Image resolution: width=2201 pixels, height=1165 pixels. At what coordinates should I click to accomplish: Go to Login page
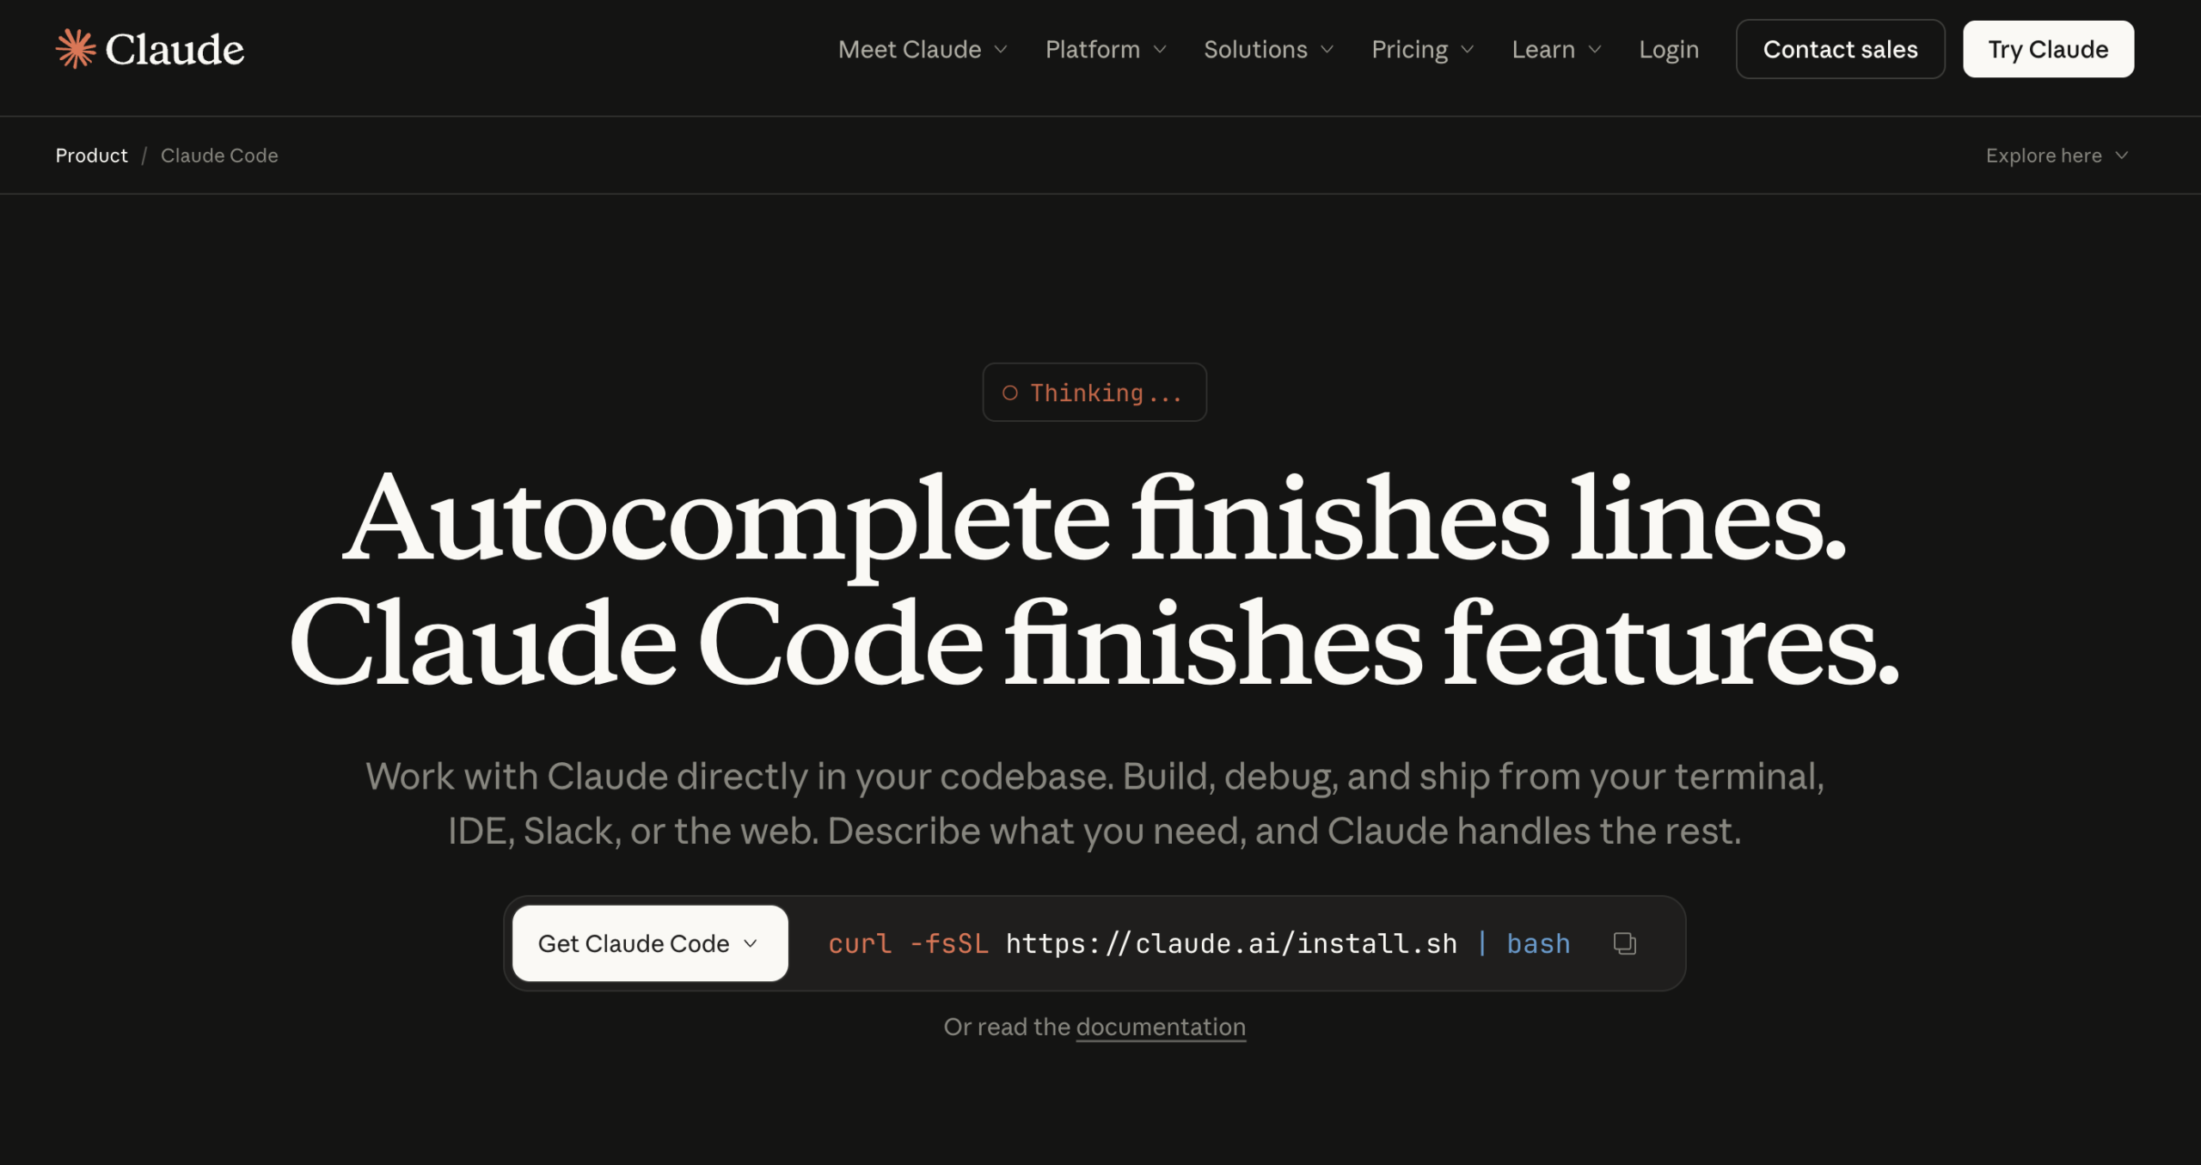coord(1668,50)
